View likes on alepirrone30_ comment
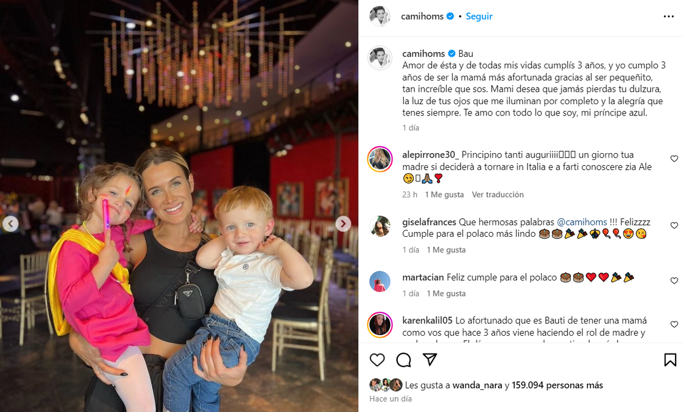The height and width of the screenshot is (412, 683). [x=446, y=195]
